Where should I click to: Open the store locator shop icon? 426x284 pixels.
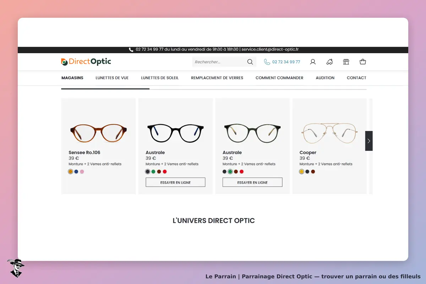pos(346,62)
